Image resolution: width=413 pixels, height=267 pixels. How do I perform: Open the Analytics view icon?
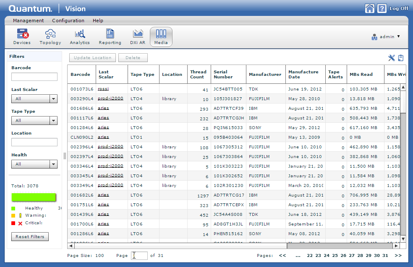[x=80, y=37]
